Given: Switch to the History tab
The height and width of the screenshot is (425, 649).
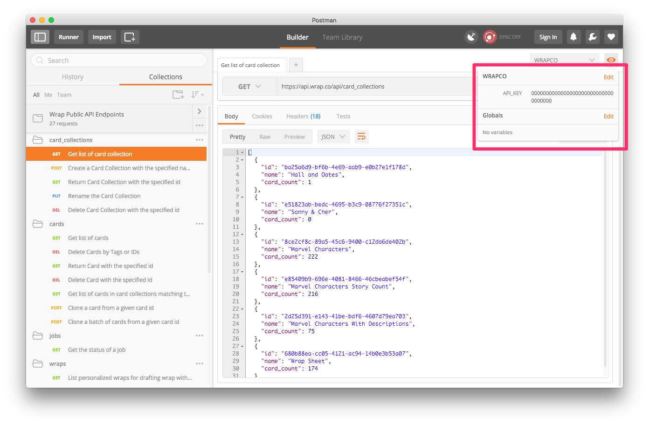Looking at the screenshot, I should pyautogui.click(x=73, y=77).
